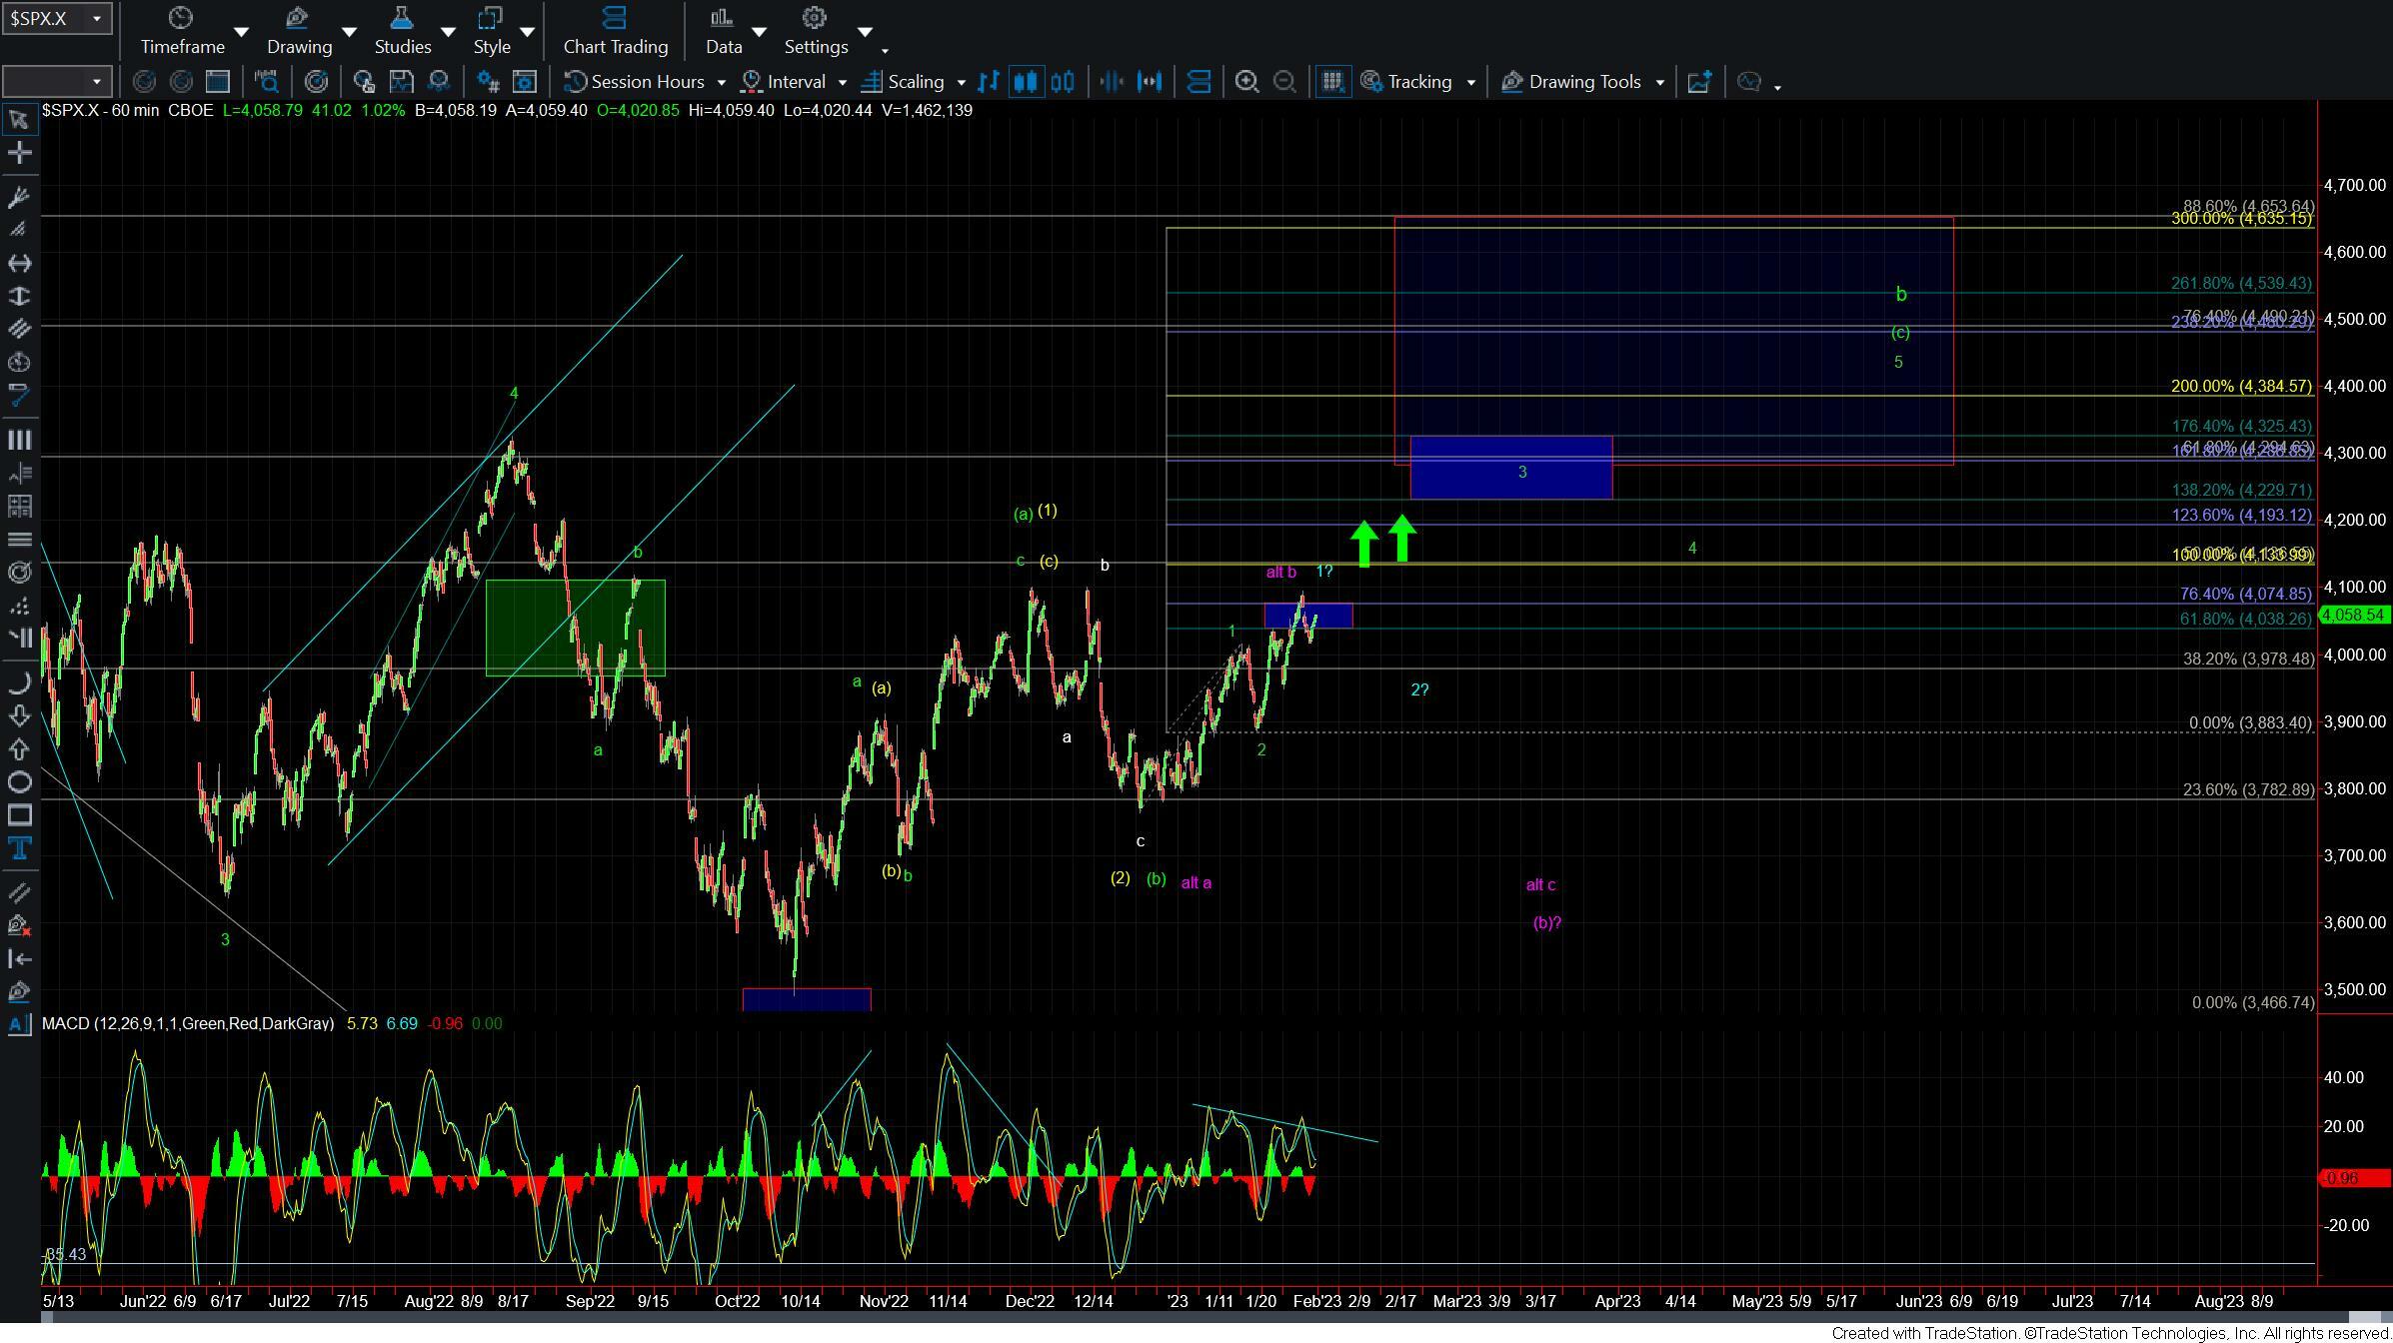Image resolution: width=2393 pixels, height=1343 pixels.
Task: Open the empty combo box below symbol
Action: (x=57, y=82)
